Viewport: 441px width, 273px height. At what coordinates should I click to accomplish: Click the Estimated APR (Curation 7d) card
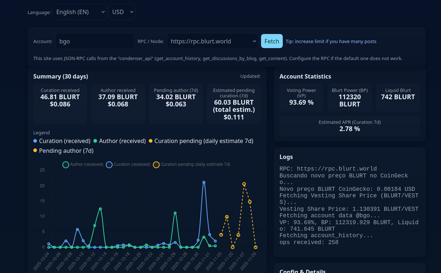click(349, 125)
